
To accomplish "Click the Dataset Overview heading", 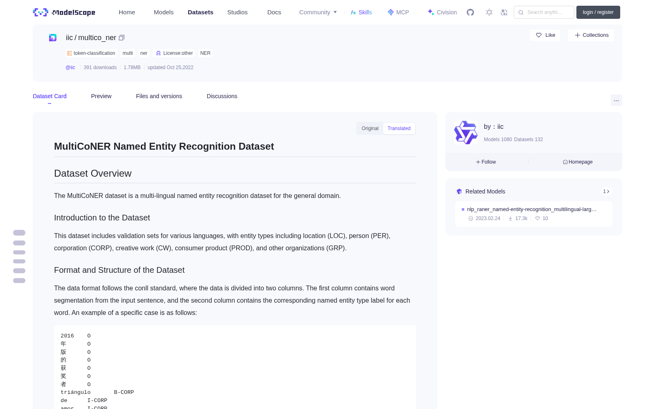I will [x=93, y=173].
